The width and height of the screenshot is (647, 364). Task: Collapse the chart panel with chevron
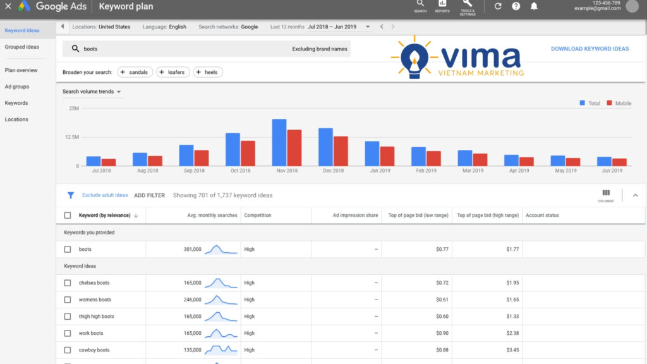(x=635, y=195)
